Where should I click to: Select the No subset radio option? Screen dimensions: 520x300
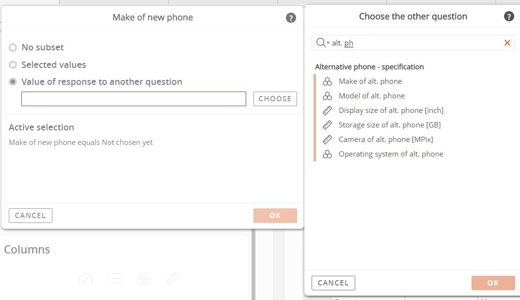coord(13,47)
